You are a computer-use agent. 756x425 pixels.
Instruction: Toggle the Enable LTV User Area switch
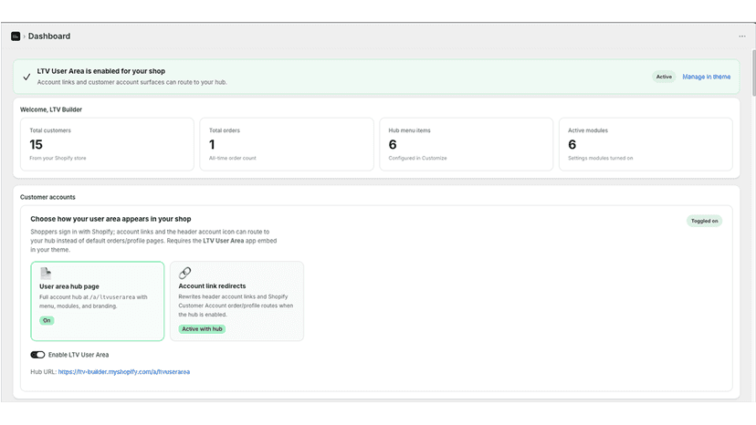(x=37, y=355)
